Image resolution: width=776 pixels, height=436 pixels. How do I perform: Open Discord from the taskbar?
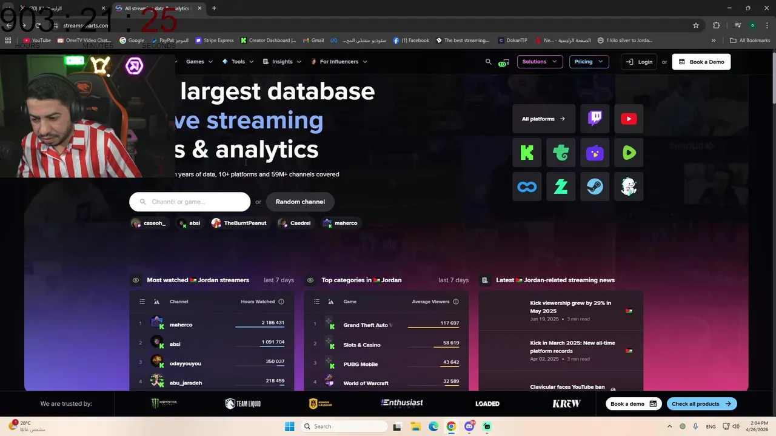[x=469, y=426]
